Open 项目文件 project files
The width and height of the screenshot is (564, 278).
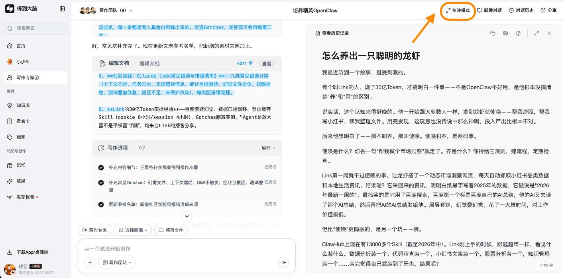point(171,230)
